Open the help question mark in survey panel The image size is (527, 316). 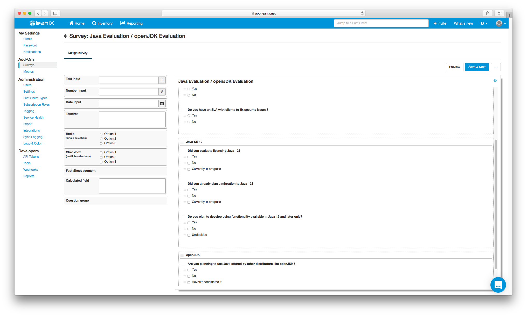[x=495, y=81]
